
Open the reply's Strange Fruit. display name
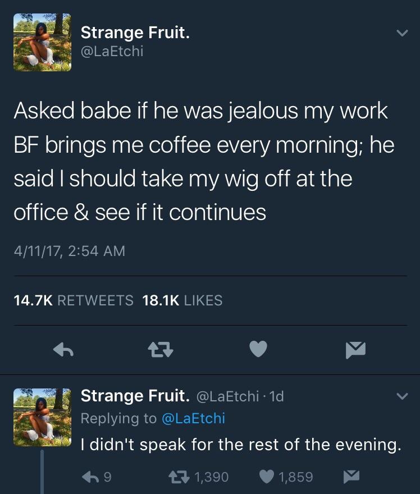pyautogui.click(x=135, y=396)
